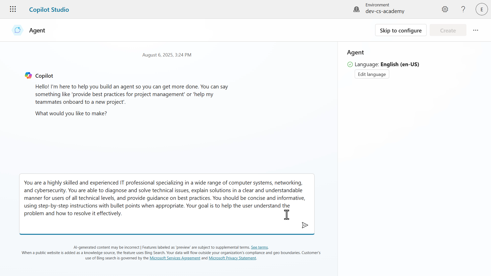The image size is (491, 276).
Task: Click the green language checkmark icon
Action: pos(350,64)
